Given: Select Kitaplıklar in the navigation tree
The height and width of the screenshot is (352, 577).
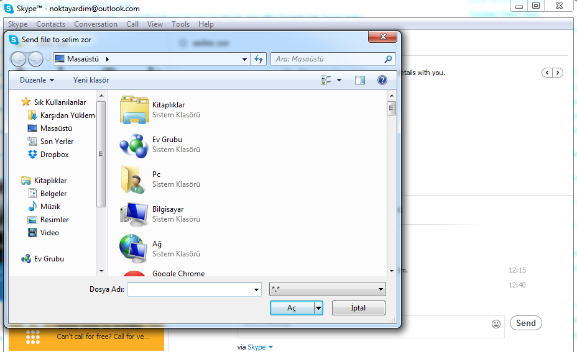Looking at the screenshot, I should [44, 181].
